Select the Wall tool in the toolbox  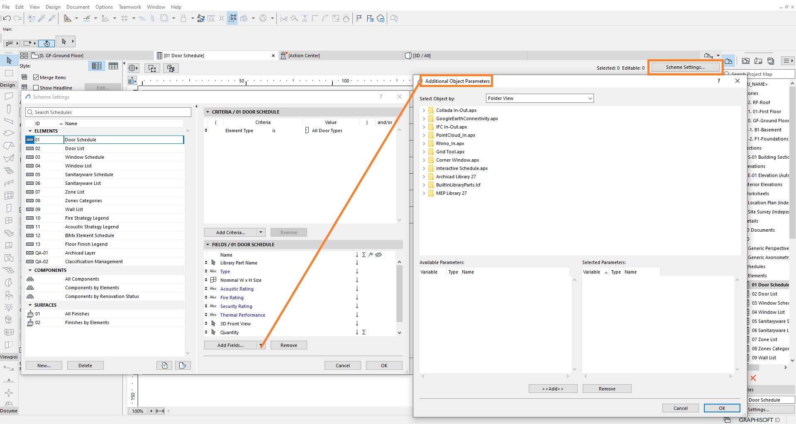(x=9, y=96)
